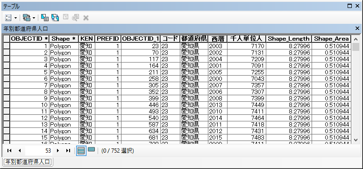This screenshot has width=363, height=169.
Task: Click the year cell 2006
Action: 217,92
